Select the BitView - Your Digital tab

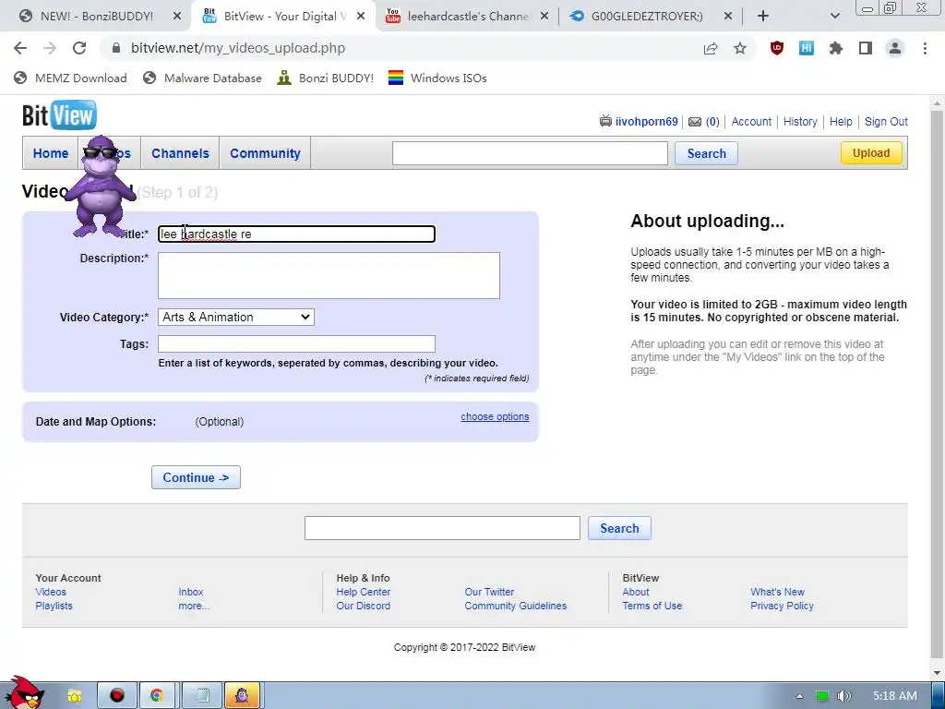tap(283, 17)
